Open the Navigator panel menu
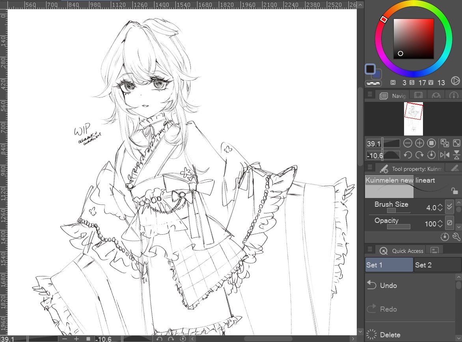The width and height of the screenshot is (462, 342). (x=370, y=95)
